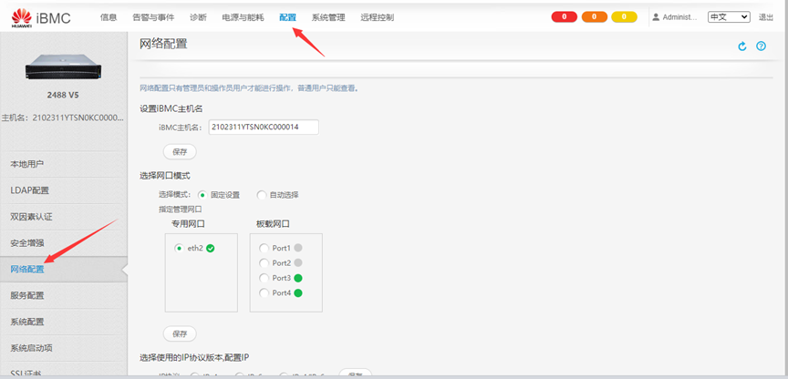
Task: Click 保存 under the port selection boxes
Action: click(x=180, y=333)
